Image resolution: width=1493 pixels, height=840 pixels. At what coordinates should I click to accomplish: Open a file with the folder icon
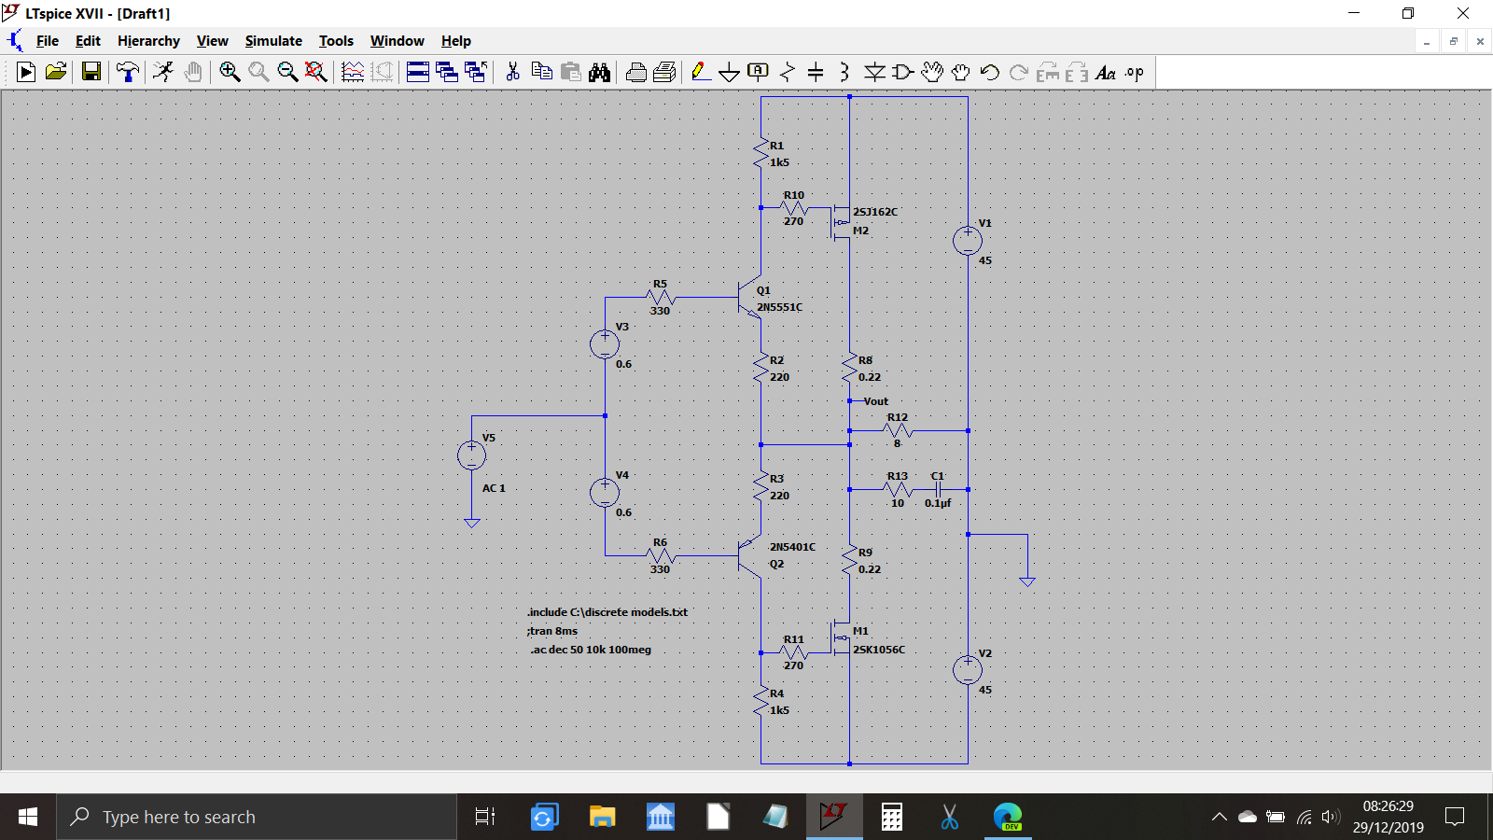56,72
